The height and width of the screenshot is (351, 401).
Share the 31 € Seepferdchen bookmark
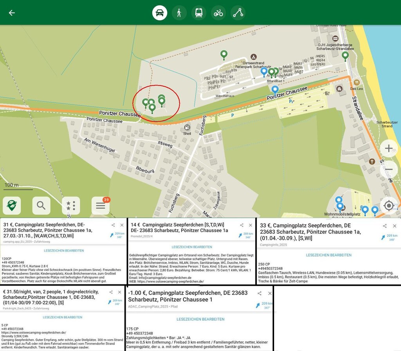[x=113, y=225]
